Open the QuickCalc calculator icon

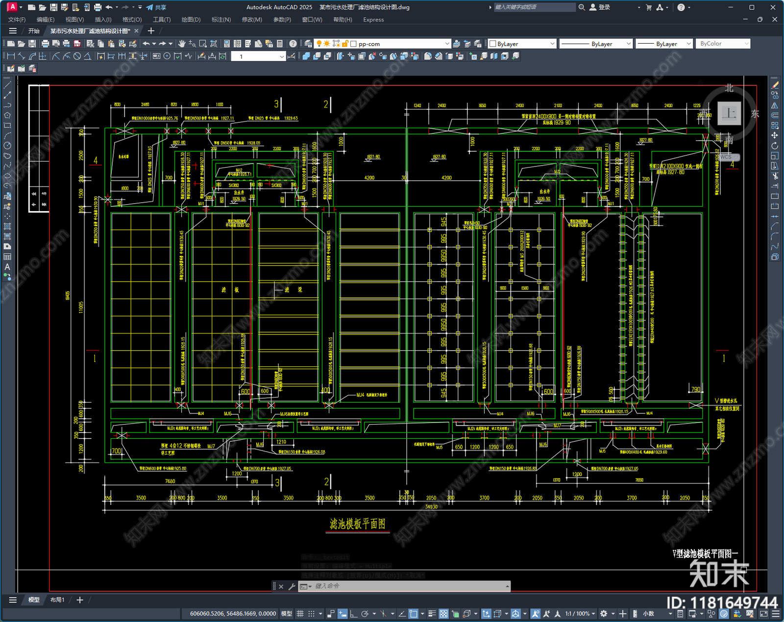point(280,44)
